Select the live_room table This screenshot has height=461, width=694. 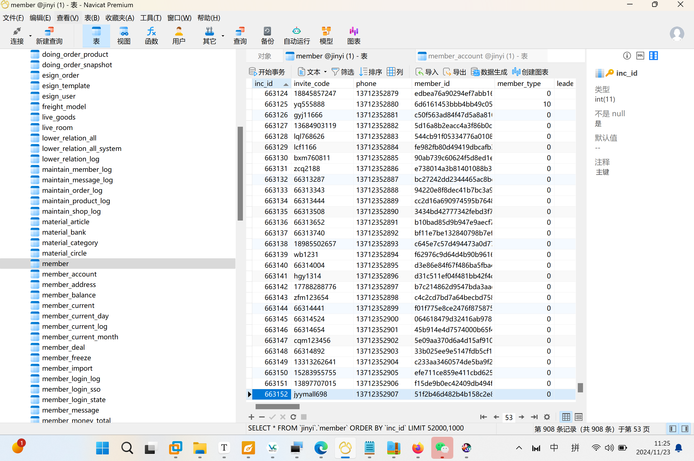click(x=57, y=128)
